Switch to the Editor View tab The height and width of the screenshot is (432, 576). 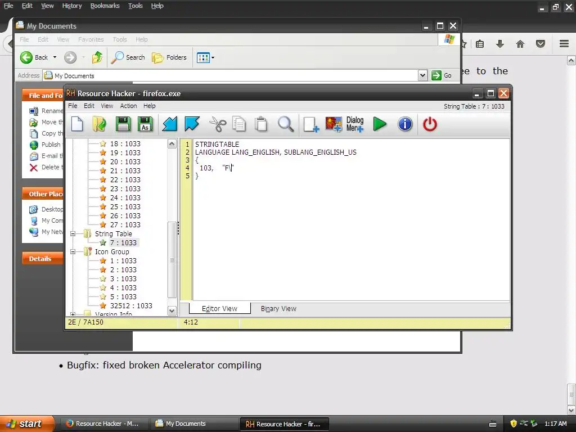coord(220,308)
